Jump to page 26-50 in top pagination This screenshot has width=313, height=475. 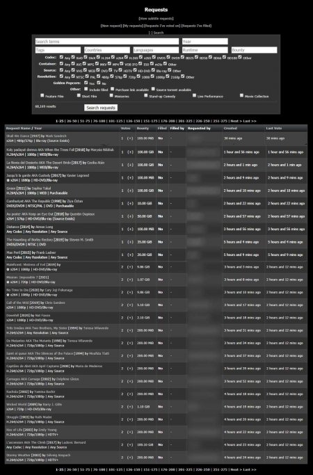[72, 121]
